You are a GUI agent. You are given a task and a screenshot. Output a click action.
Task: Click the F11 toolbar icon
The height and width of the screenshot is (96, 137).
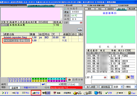click(x=25, y=93)
